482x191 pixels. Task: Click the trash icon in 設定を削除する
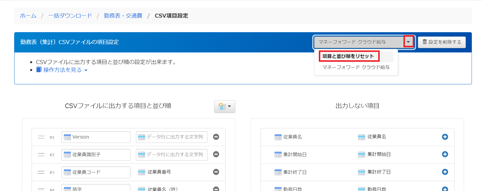[x=425, y=42]
